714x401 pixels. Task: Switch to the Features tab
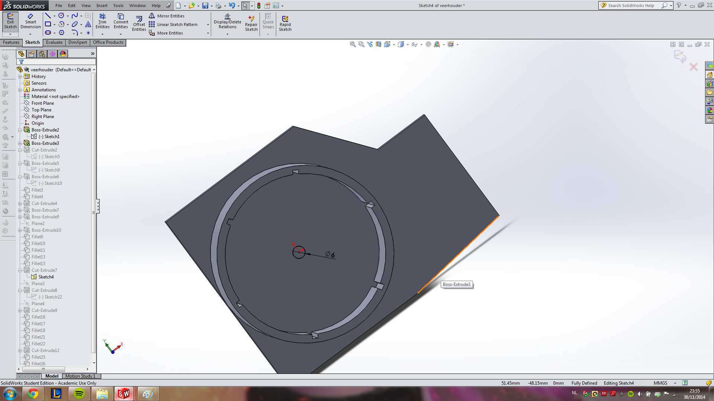[x=11, y=42]
